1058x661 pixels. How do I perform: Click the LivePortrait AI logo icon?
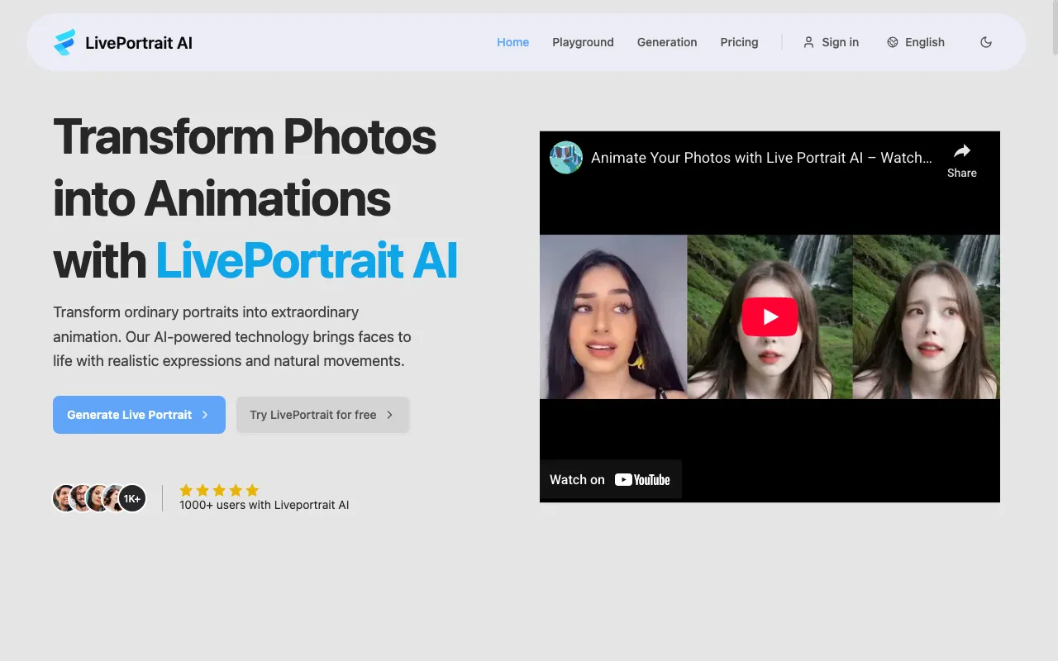(x=64, y=42)
